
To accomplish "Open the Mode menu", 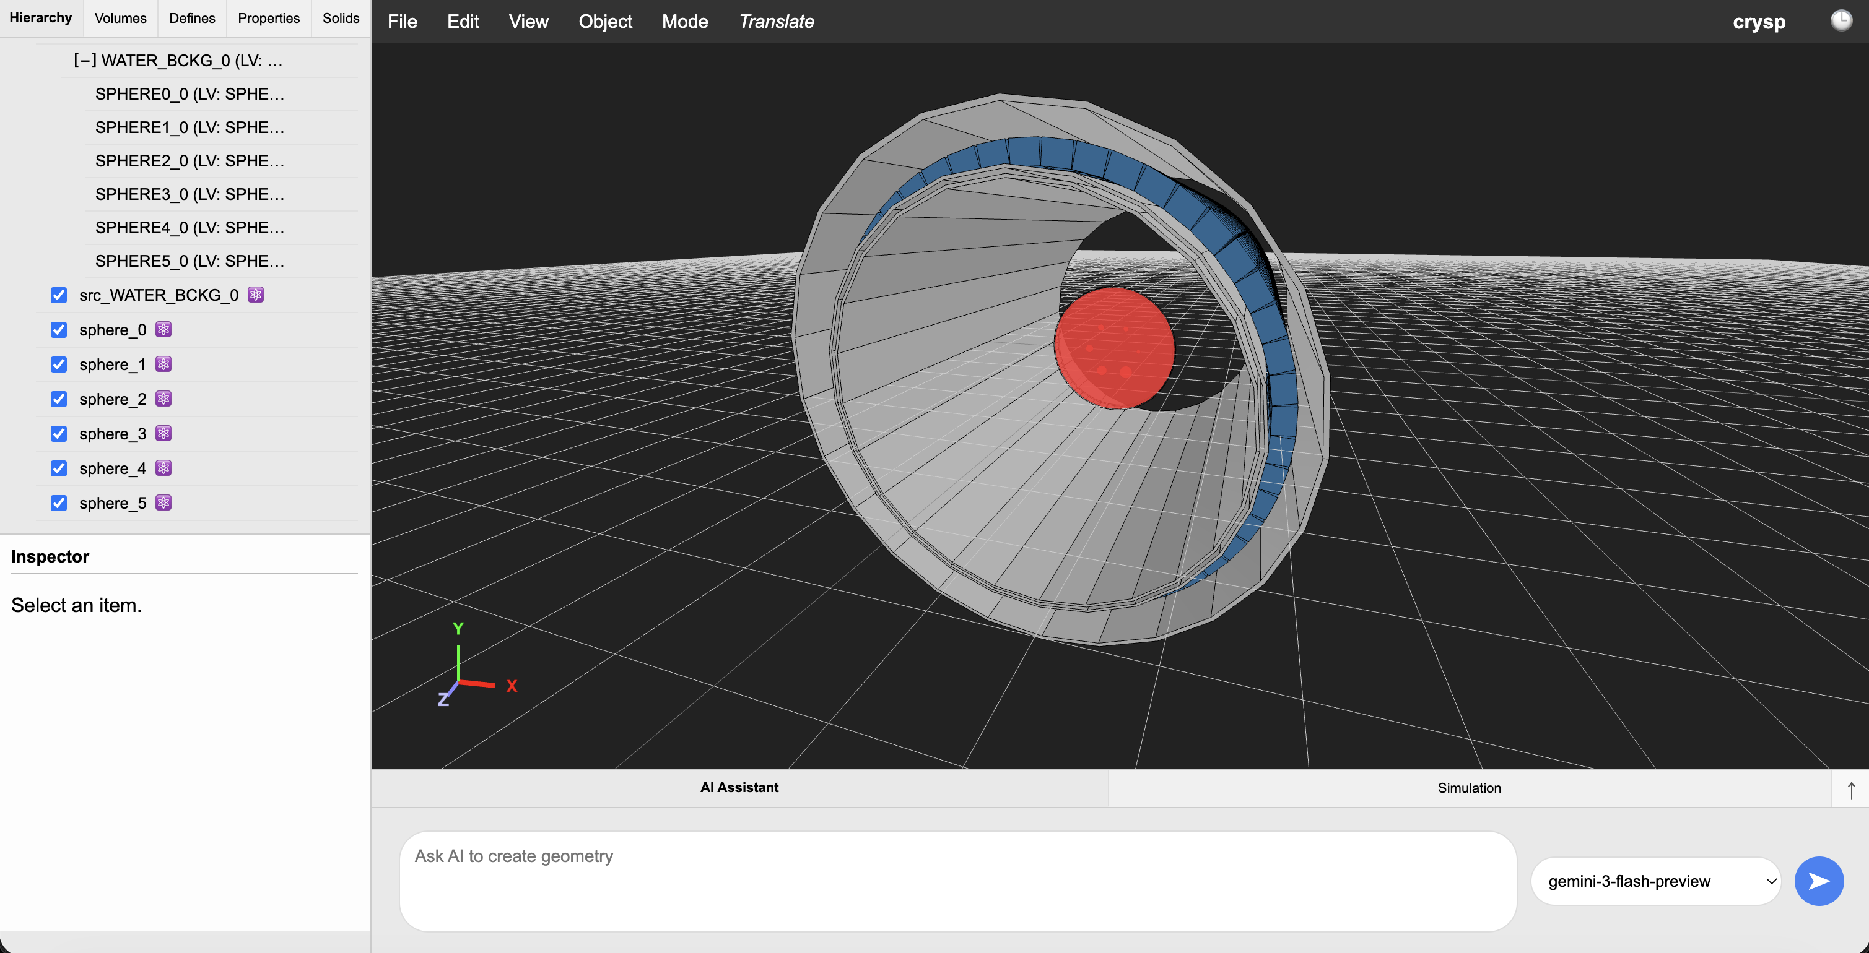I will click(x=684, y=22).
